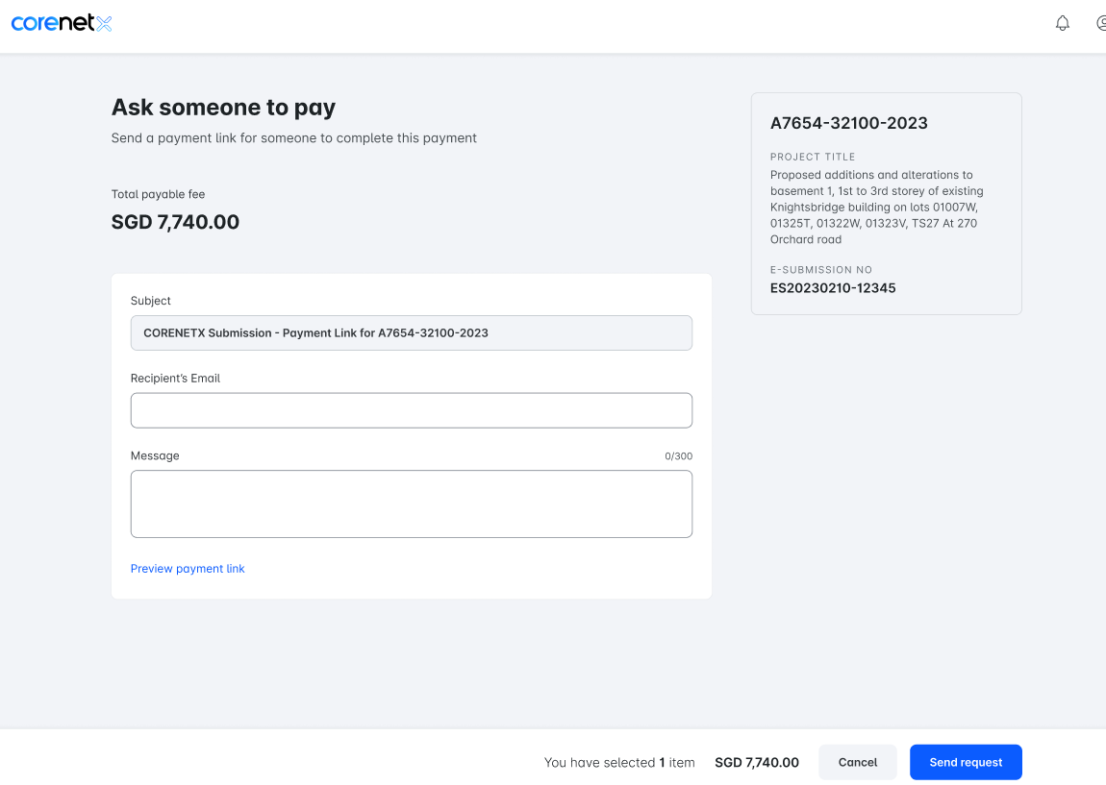Click inside the Message text area
The width and height of the screenshot is (1106, 785).
411,503
